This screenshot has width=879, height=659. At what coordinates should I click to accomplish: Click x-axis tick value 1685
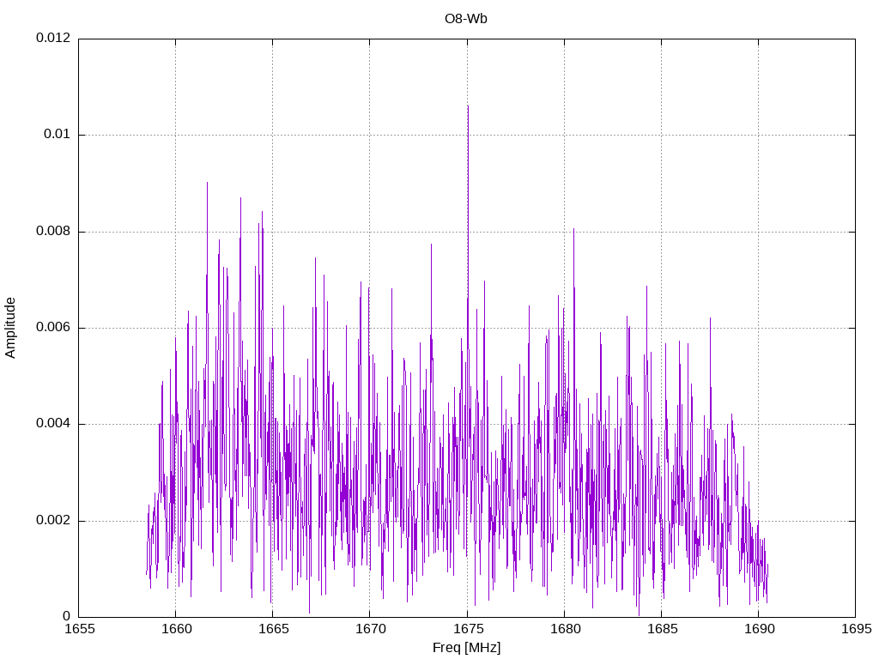(x=662, y=629)
